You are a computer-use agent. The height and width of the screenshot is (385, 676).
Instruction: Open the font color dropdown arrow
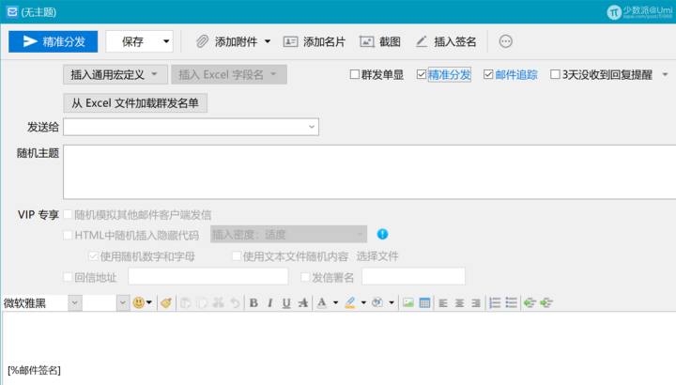coord(335,303)
